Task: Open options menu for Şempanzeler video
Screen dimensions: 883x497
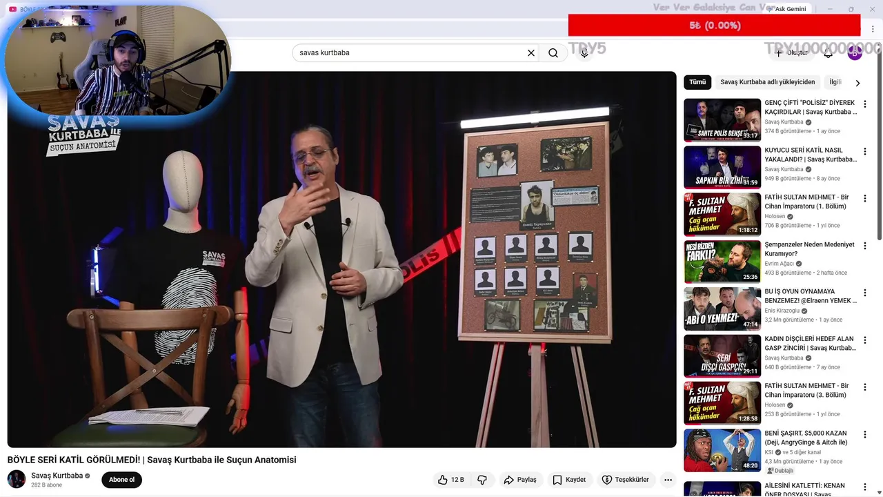Action: click(865, 246)
